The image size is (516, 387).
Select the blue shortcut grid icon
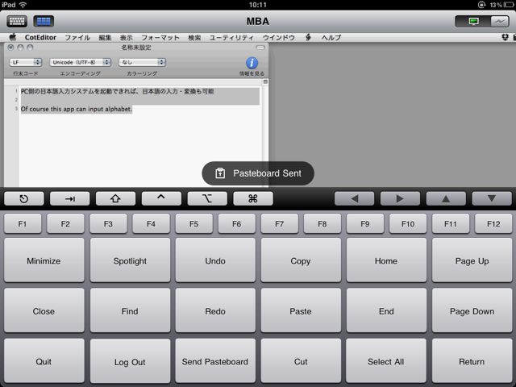[44, 22]
